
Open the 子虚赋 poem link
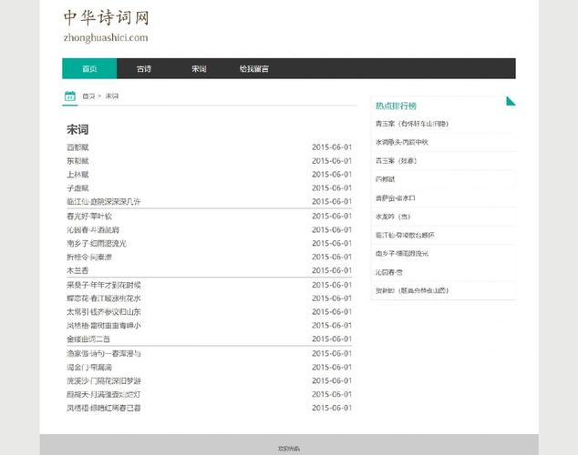tap(77, 188)
